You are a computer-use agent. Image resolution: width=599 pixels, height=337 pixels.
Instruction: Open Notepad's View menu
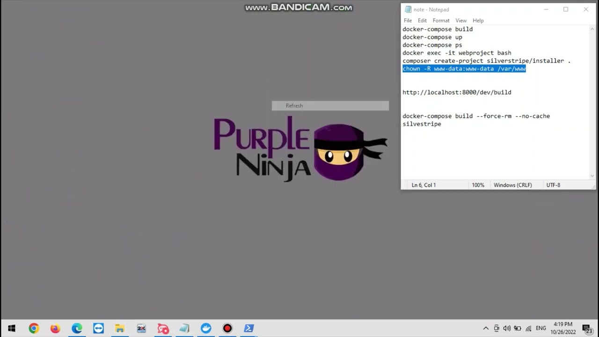[x=461, y=21]
